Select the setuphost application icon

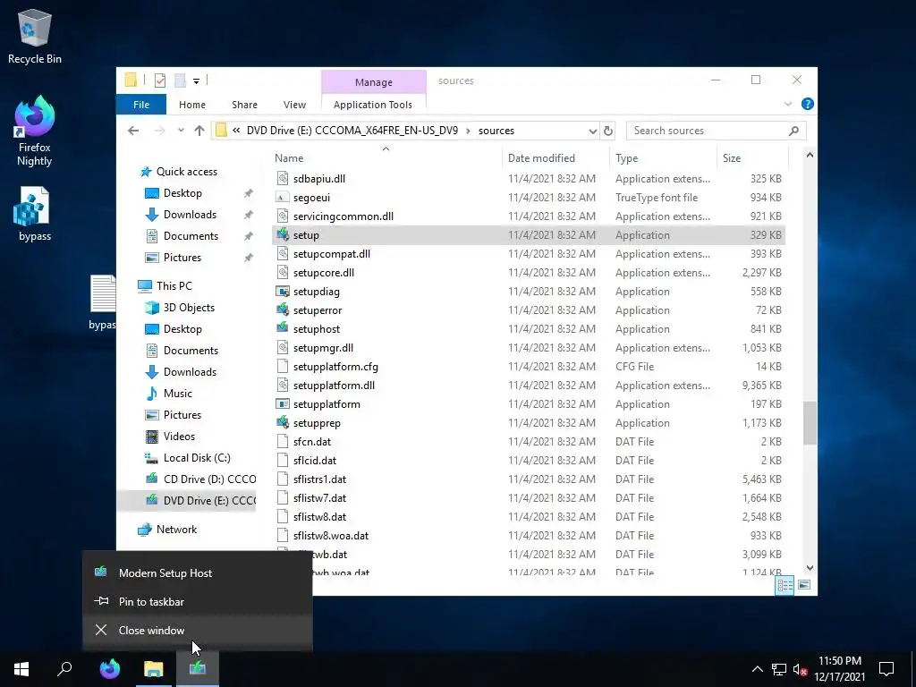(x=283, y=328)
